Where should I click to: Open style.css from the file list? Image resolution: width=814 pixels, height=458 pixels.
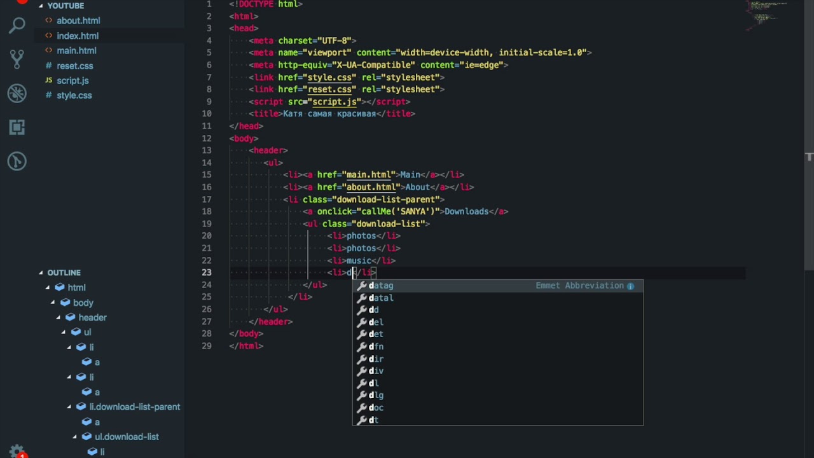click(x=74, y=95)
